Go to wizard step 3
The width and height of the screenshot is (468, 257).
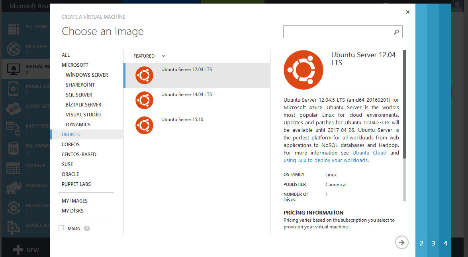[x=433, y=243]
